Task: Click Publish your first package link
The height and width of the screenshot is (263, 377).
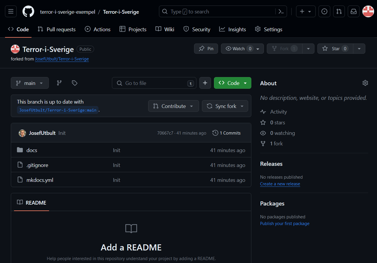Action: coord(285,224)
